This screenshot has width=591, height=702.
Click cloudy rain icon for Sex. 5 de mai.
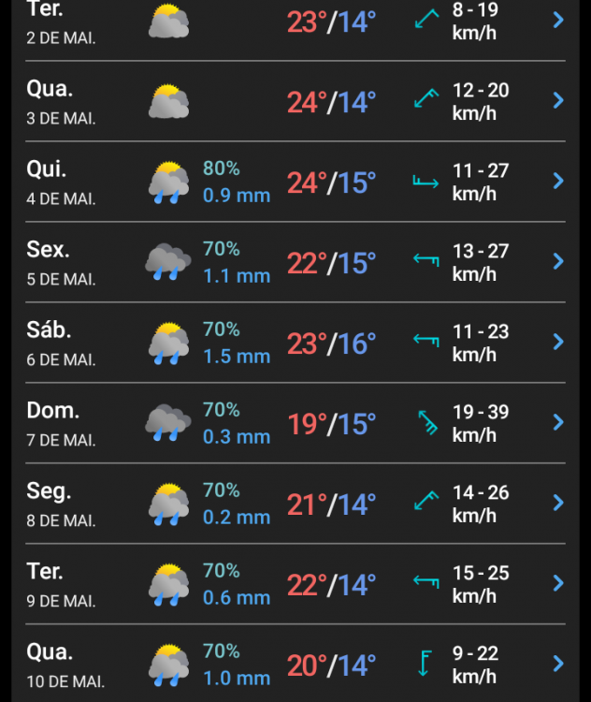167,262
